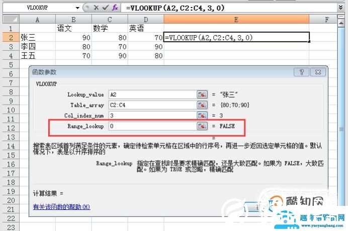The width and height of the screenshot is (348, 231).
Task: Click the dialog help question mark button
Action: click(301, 72)
